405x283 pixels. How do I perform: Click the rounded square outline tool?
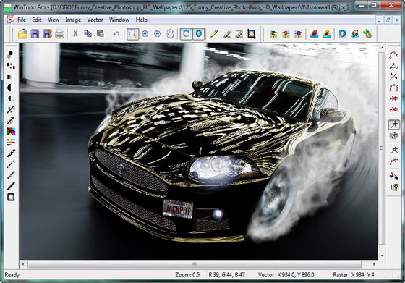tap(11, 197)
